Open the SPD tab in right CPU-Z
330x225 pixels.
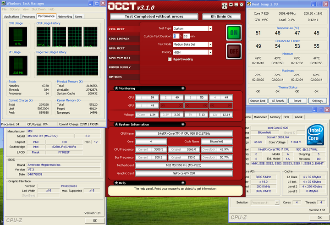pyautogui.click(x=286, y=117)
